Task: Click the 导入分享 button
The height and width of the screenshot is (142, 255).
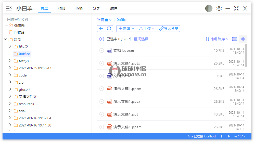Action: coord(169,29)
